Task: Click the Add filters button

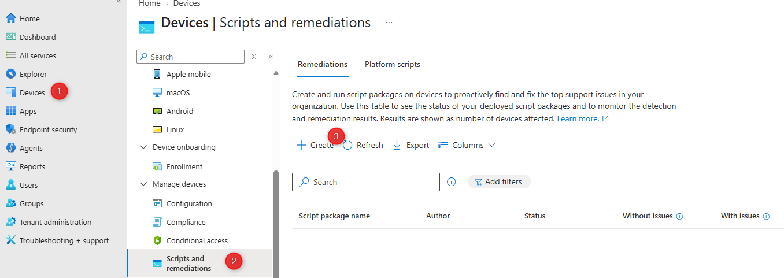Action: tap(499, 181)
